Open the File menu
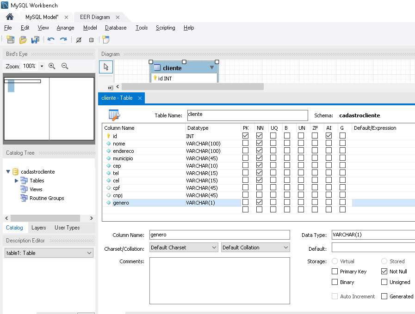The image size is (415, 314). pyautogui.click(x=8, y=28)
